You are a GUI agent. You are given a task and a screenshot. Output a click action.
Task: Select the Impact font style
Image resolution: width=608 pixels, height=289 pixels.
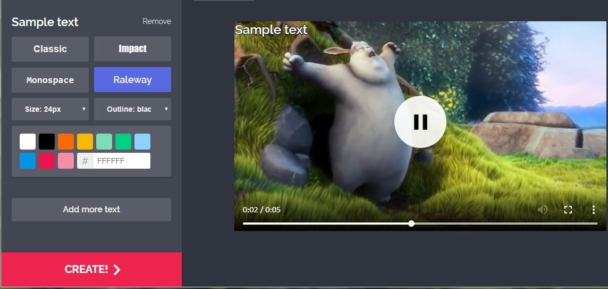click(133, 49)
